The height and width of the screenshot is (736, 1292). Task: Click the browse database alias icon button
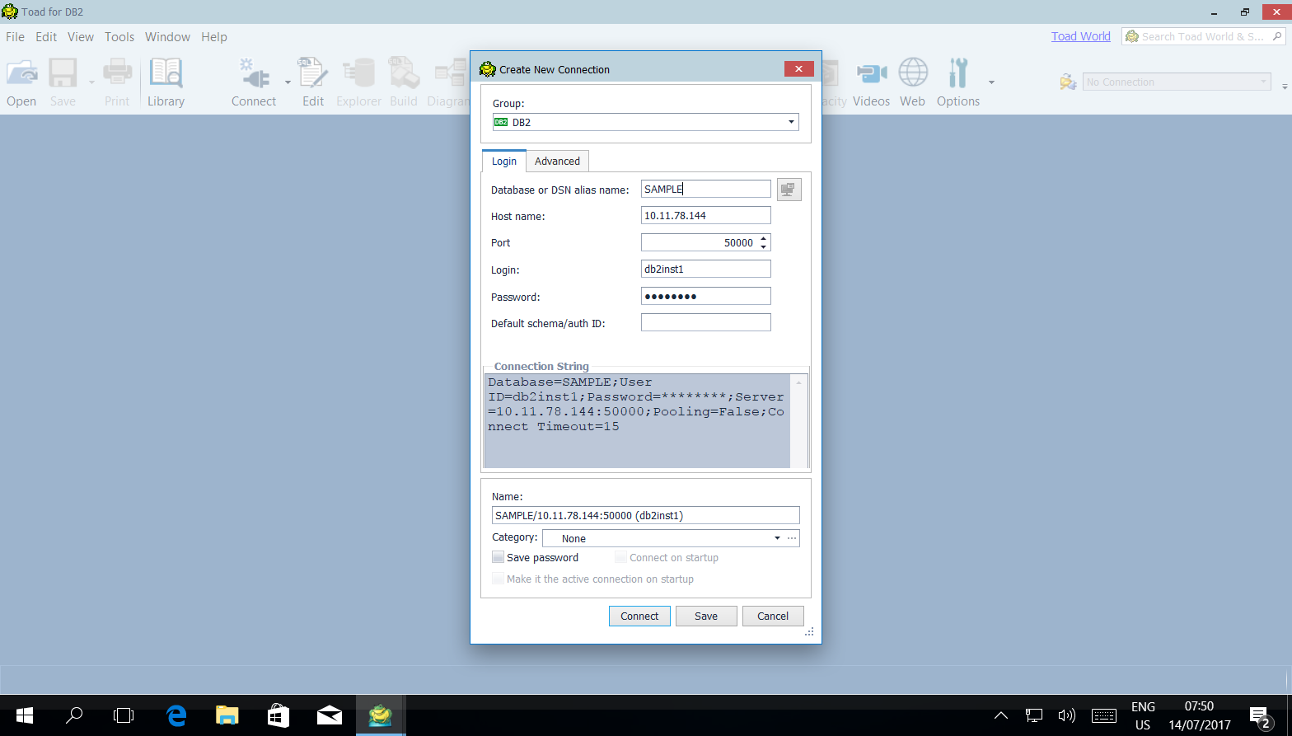(789, 190)
